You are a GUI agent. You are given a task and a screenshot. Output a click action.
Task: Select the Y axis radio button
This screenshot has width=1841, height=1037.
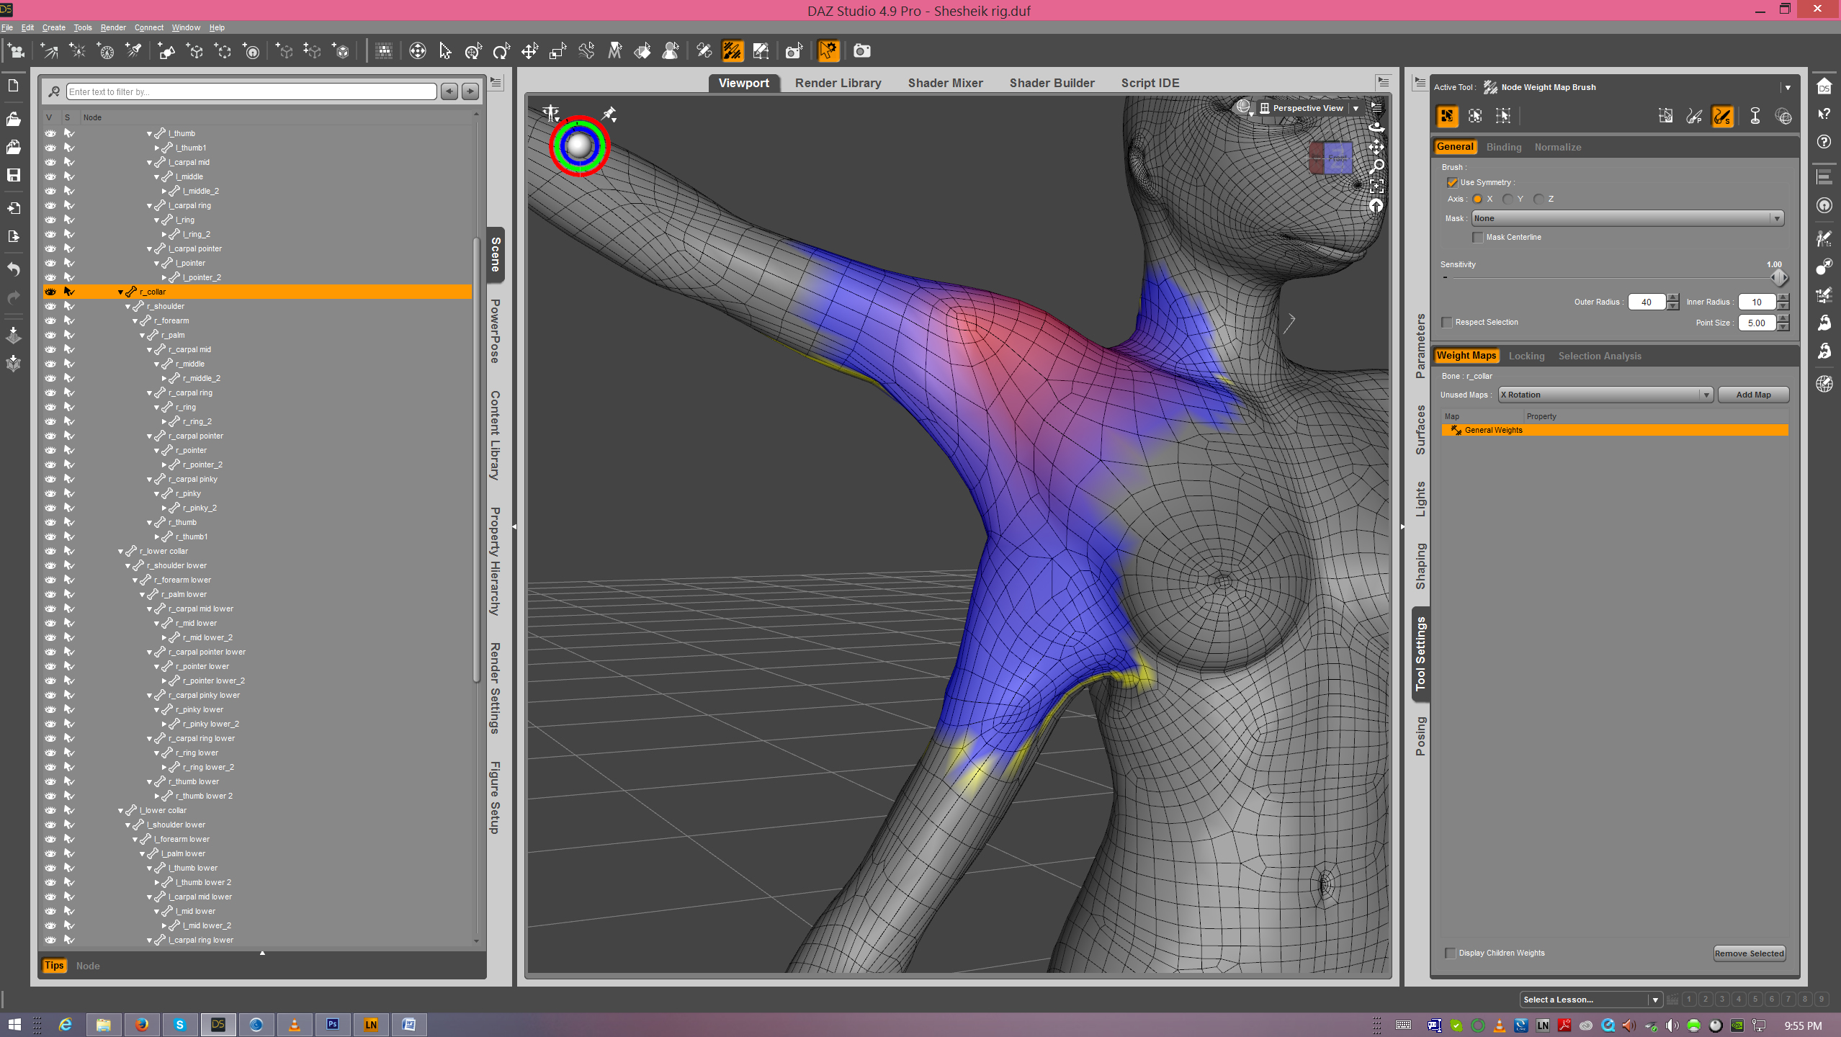tap(1508, 199)
